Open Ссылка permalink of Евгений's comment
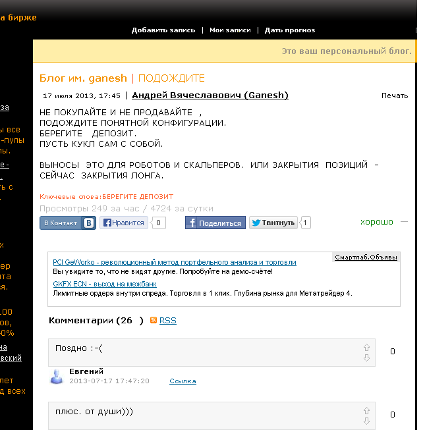The width and height of the screenshot is (425, 430). point(183,381)
